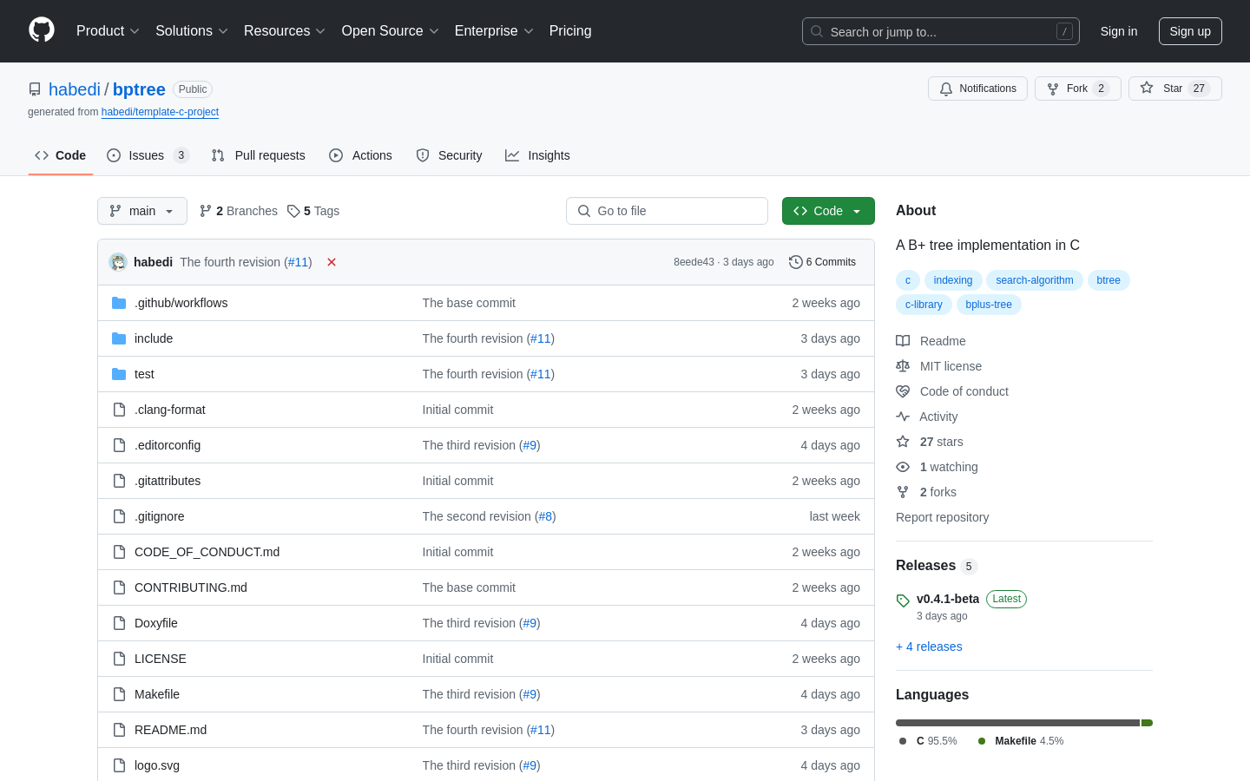This screenshot has height=781, width=1250.
Task: Click the LICENSE file icon
Action: (x=119, y=659)
